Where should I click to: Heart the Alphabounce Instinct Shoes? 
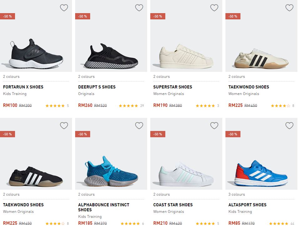[x=139, y=126]
